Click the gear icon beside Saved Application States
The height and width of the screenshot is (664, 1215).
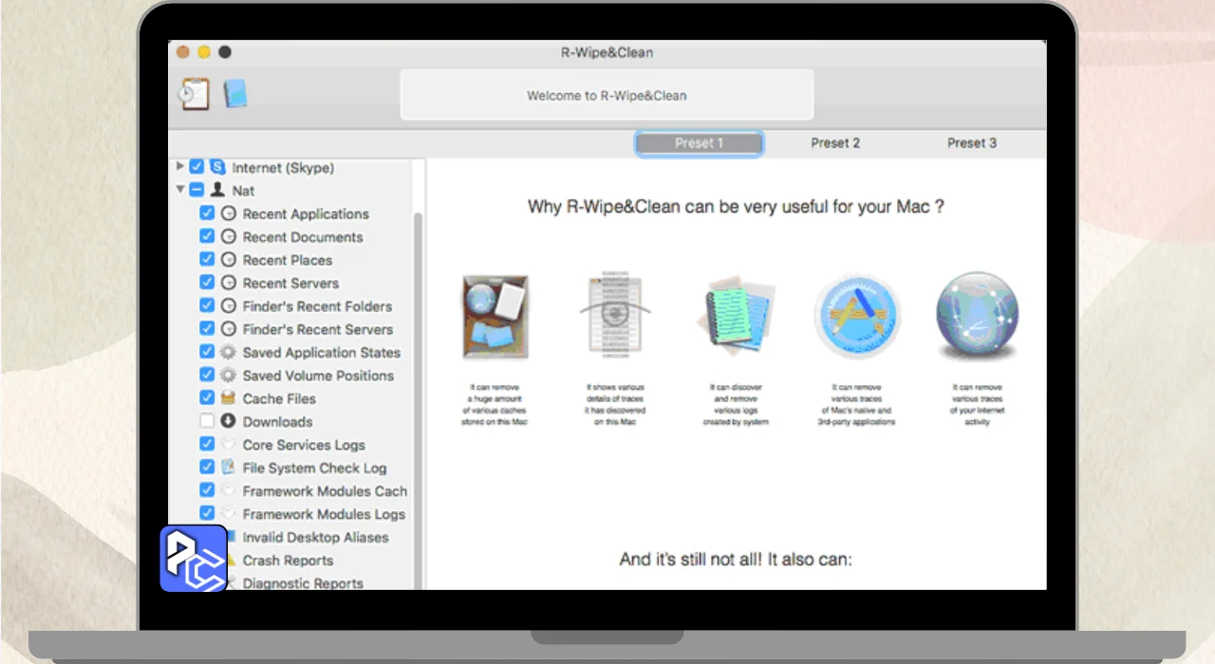[228, 352]
